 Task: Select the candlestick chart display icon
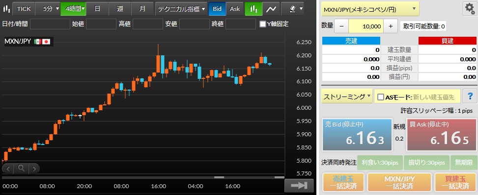pyautogui.click(x=253, y=9)
